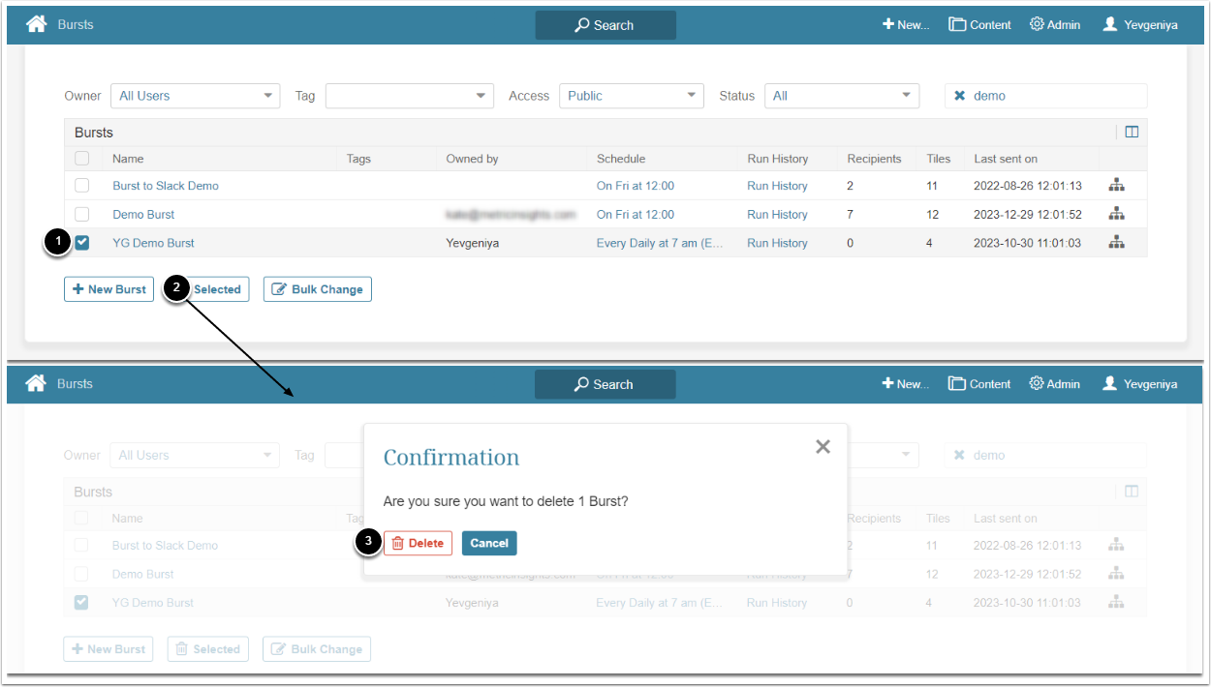Close the Confirmation dialog with the X
The height and width of the screenshot is (687, 1211).
pos(823,446)
